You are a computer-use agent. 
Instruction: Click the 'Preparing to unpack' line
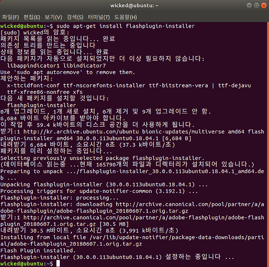[132, 175]
